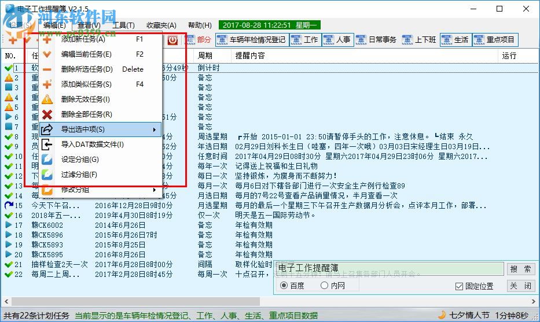Expand the 修改分组 submenu arrow

(x=155, y=190)
